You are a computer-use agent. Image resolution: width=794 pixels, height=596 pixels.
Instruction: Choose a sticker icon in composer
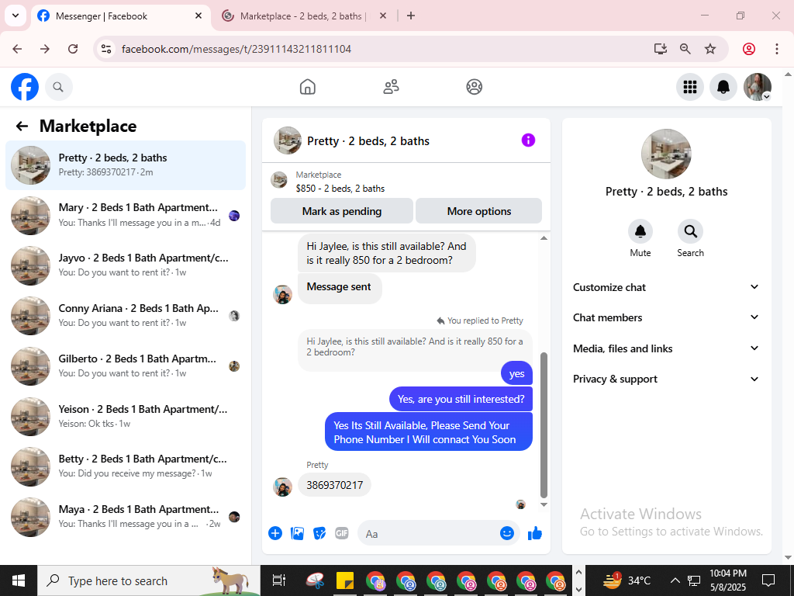point(319,533)
